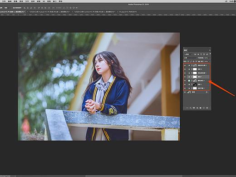Add a layer mask using the mask icon
The width and height of the screenshot is (236, 177).
click(194, 108)
